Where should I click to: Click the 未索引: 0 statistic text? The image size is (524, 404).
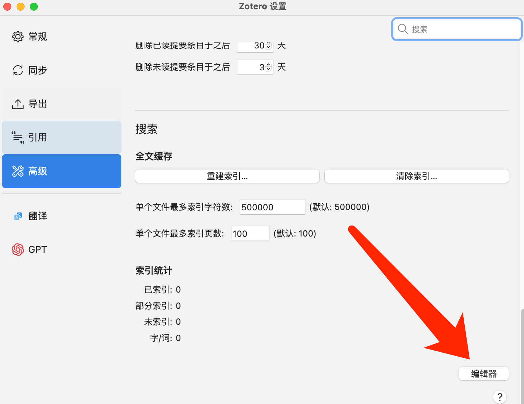(163, 322)
